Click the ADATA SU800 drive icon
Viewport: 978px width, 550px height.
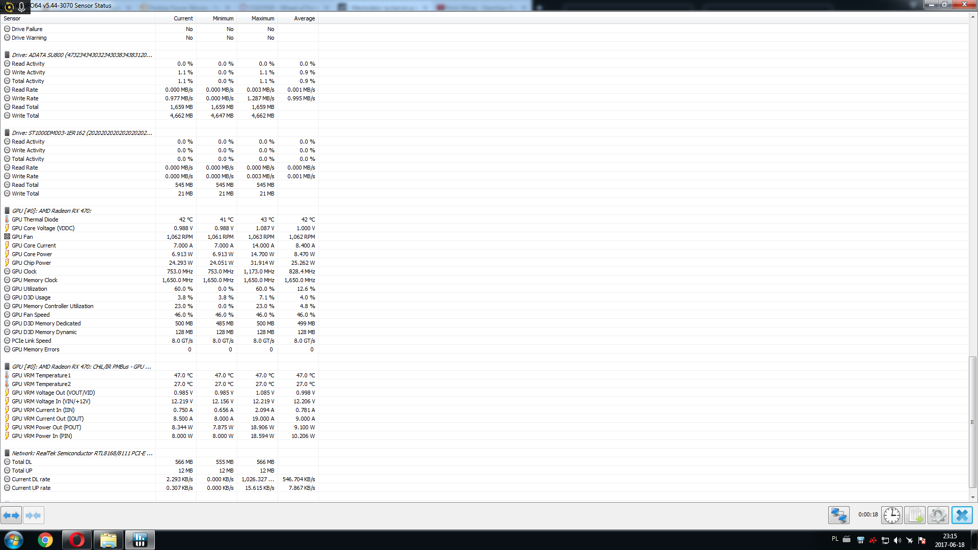7,54
